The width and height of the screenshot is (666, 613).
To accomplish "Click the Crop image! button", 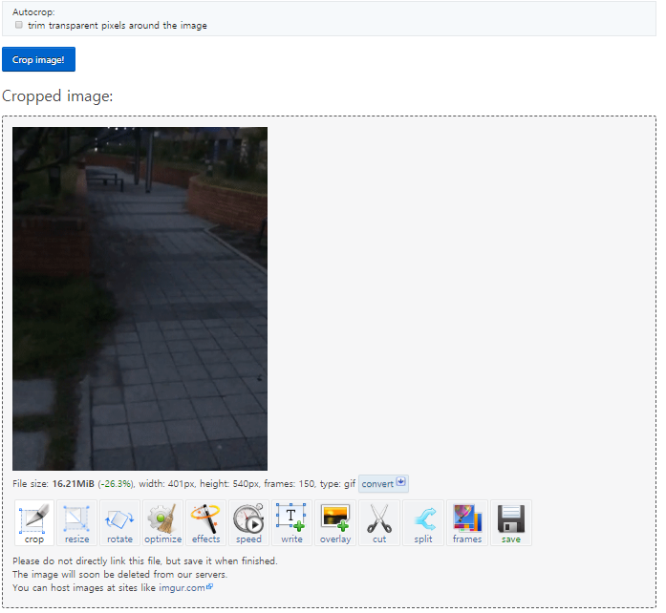I will click(x=38, y=59).
